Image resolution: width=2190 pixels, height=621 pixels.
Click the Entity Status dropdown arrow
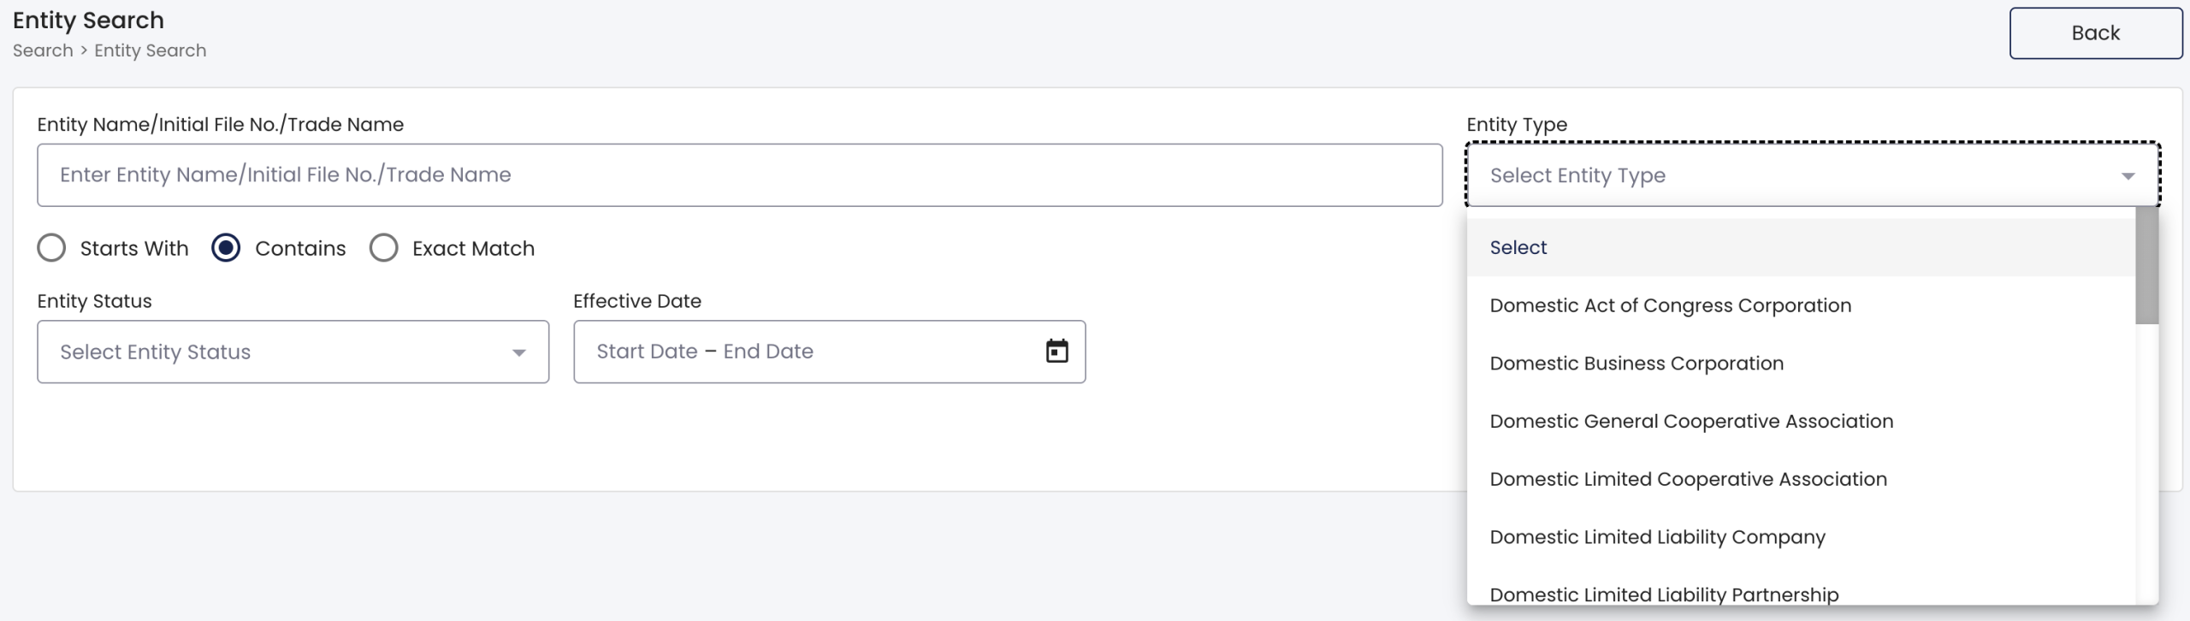(518, 352)
